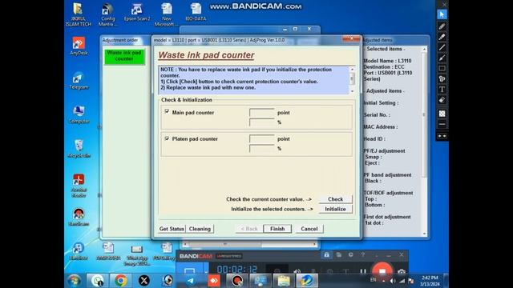The width and height of the screenshot is (513, 288).
Task: Click the Initialize button
Action: tap(335, 209)
